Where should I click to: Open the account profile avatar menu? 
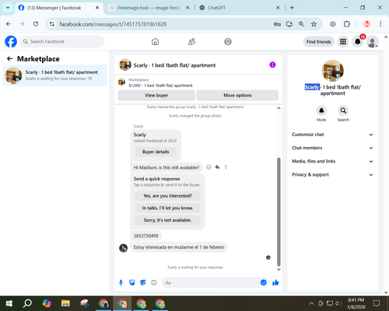pos(372,41)
